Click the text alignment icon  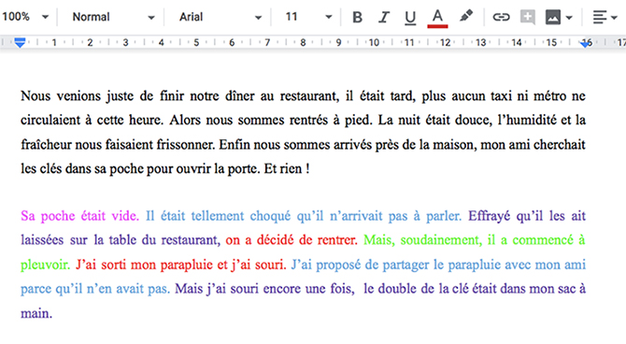tap(599, 17)
